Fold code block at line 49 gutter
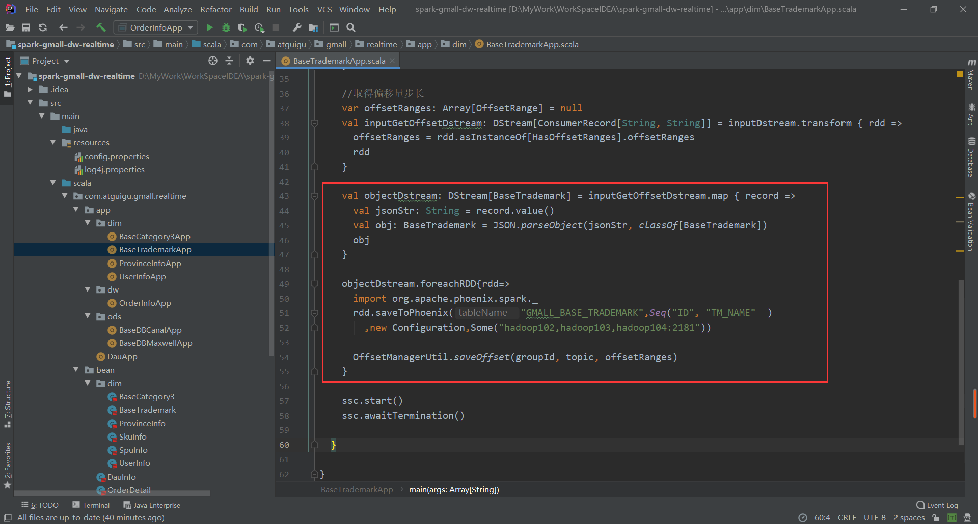 point(314,284)
